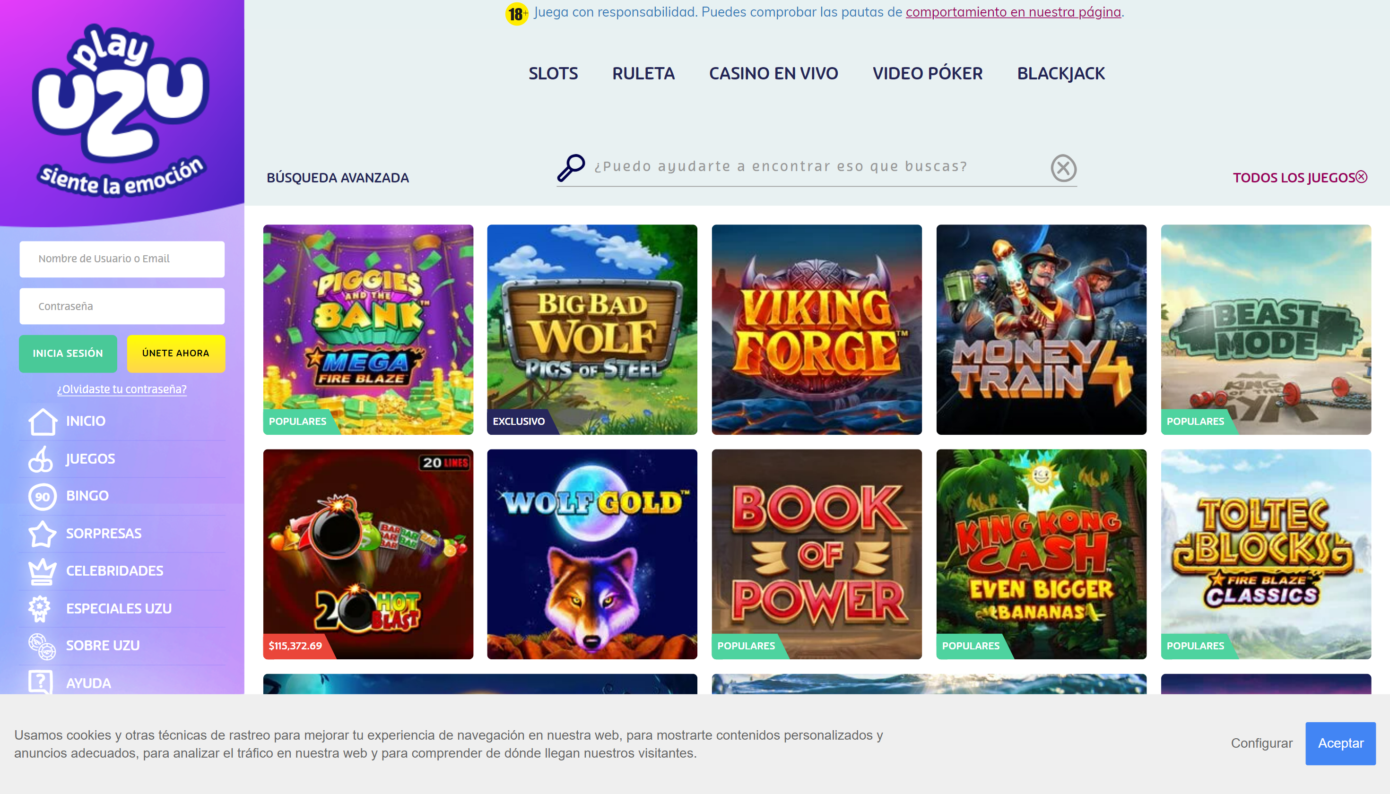The image size is (1390, 794).
Task: Open Piggies and the Bank game
Action: (368, 329)
